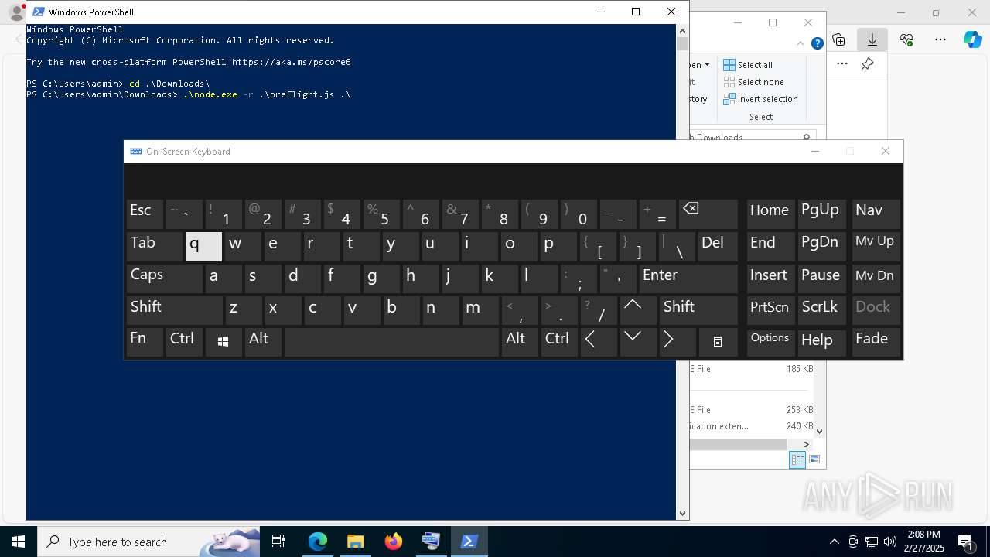
Task: Click the 185 KB file row in Explorer
Action: pos(753,369)
